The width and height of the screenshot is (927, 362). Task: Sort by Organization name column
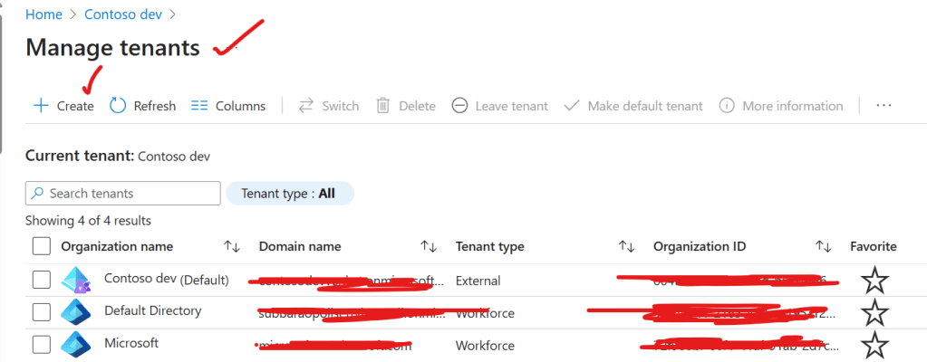click(x=231, y=246)
